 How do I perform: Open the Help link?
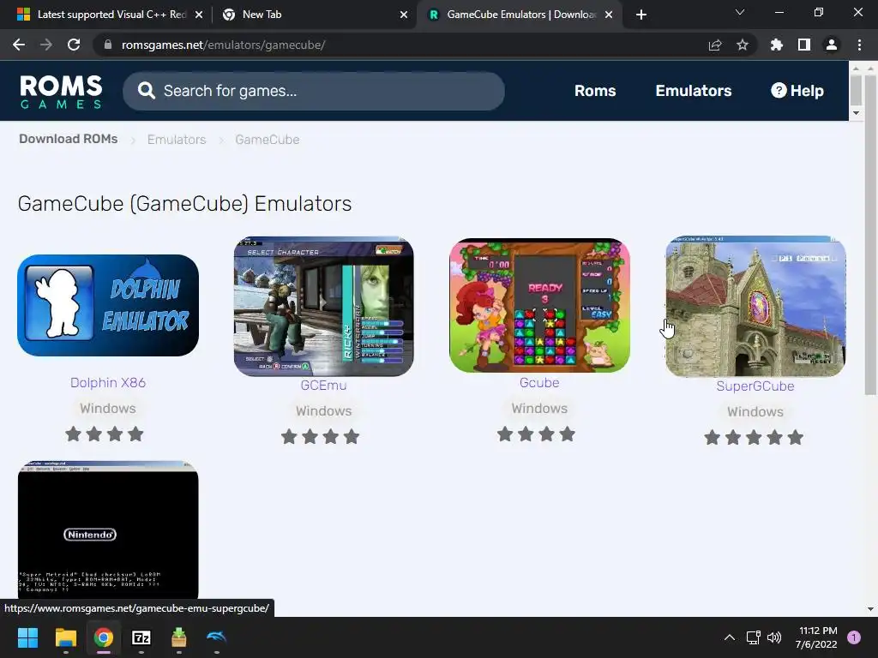point(797,91)
